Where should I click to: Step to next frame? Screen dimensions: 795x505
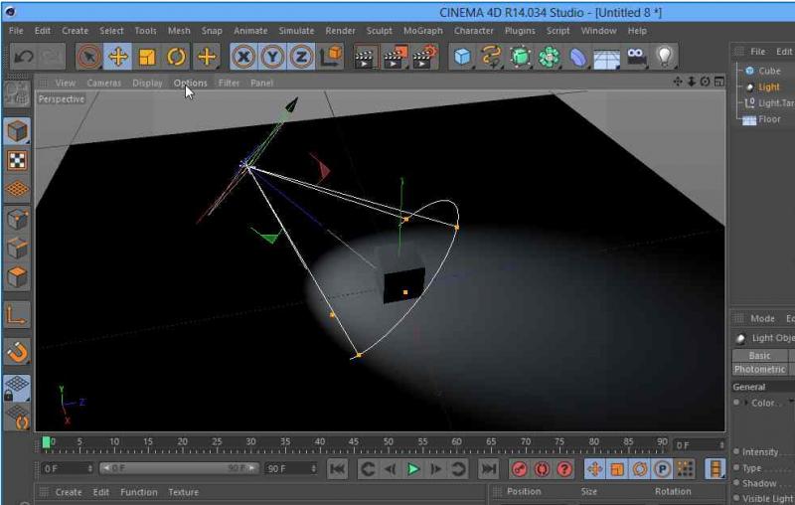435,469
